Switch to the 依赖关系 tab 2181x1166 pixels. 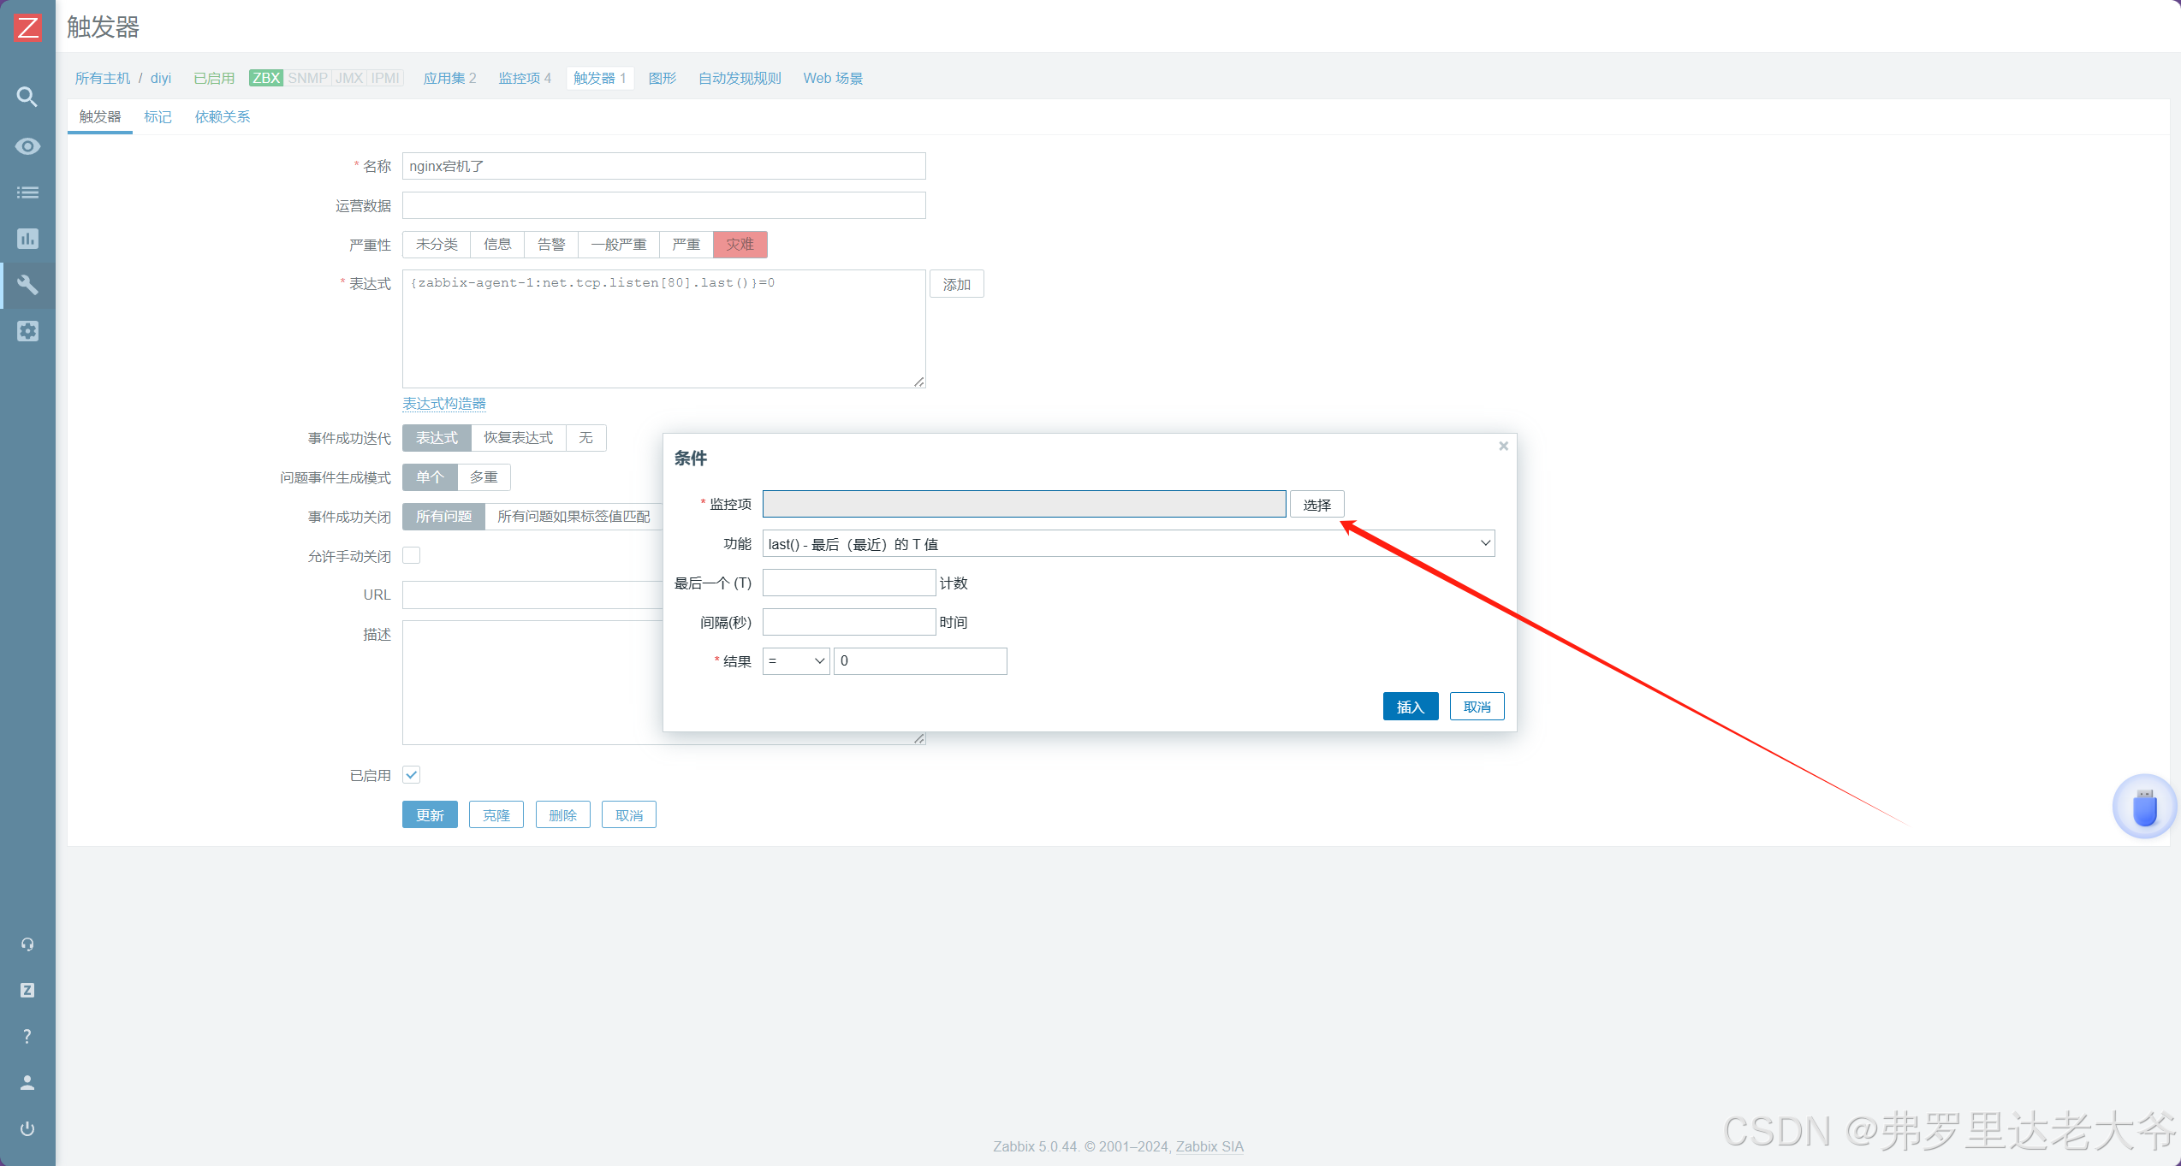click(222, 117)
